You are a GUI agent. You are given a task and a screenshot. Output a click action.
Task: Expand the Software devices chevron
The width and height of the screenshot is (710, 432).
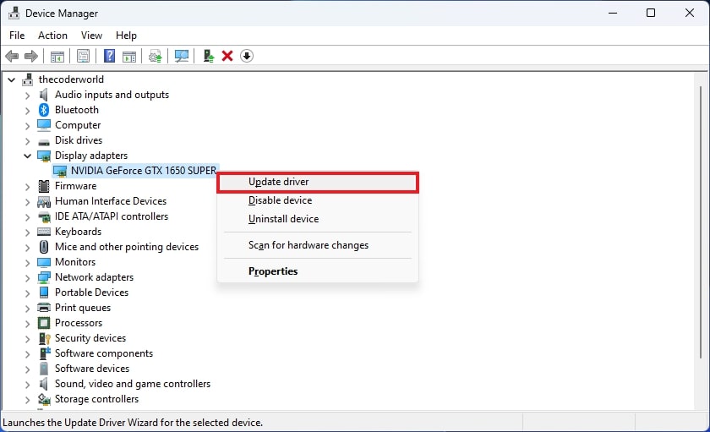pyautogui.click(x=27, y=369)
